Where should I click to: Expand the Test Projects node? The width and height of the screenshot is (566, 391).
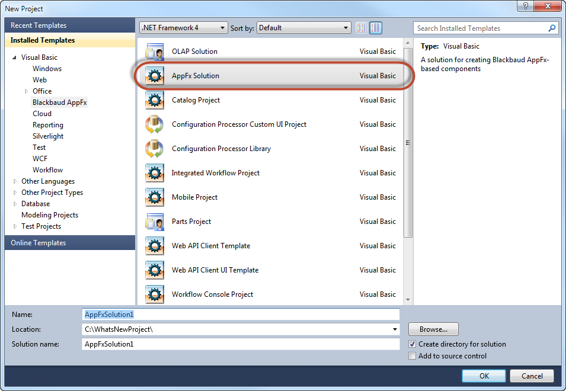pos(15,226)
